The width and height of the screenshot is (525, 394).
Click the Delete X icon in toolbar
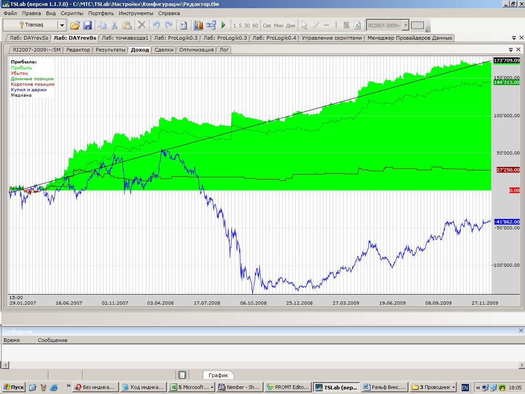click(142, 26)
